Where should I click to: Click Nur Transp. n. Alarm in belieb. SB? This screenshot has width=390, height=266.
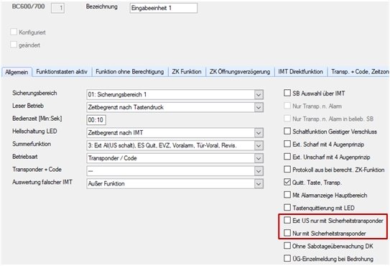tap(287, 119)
